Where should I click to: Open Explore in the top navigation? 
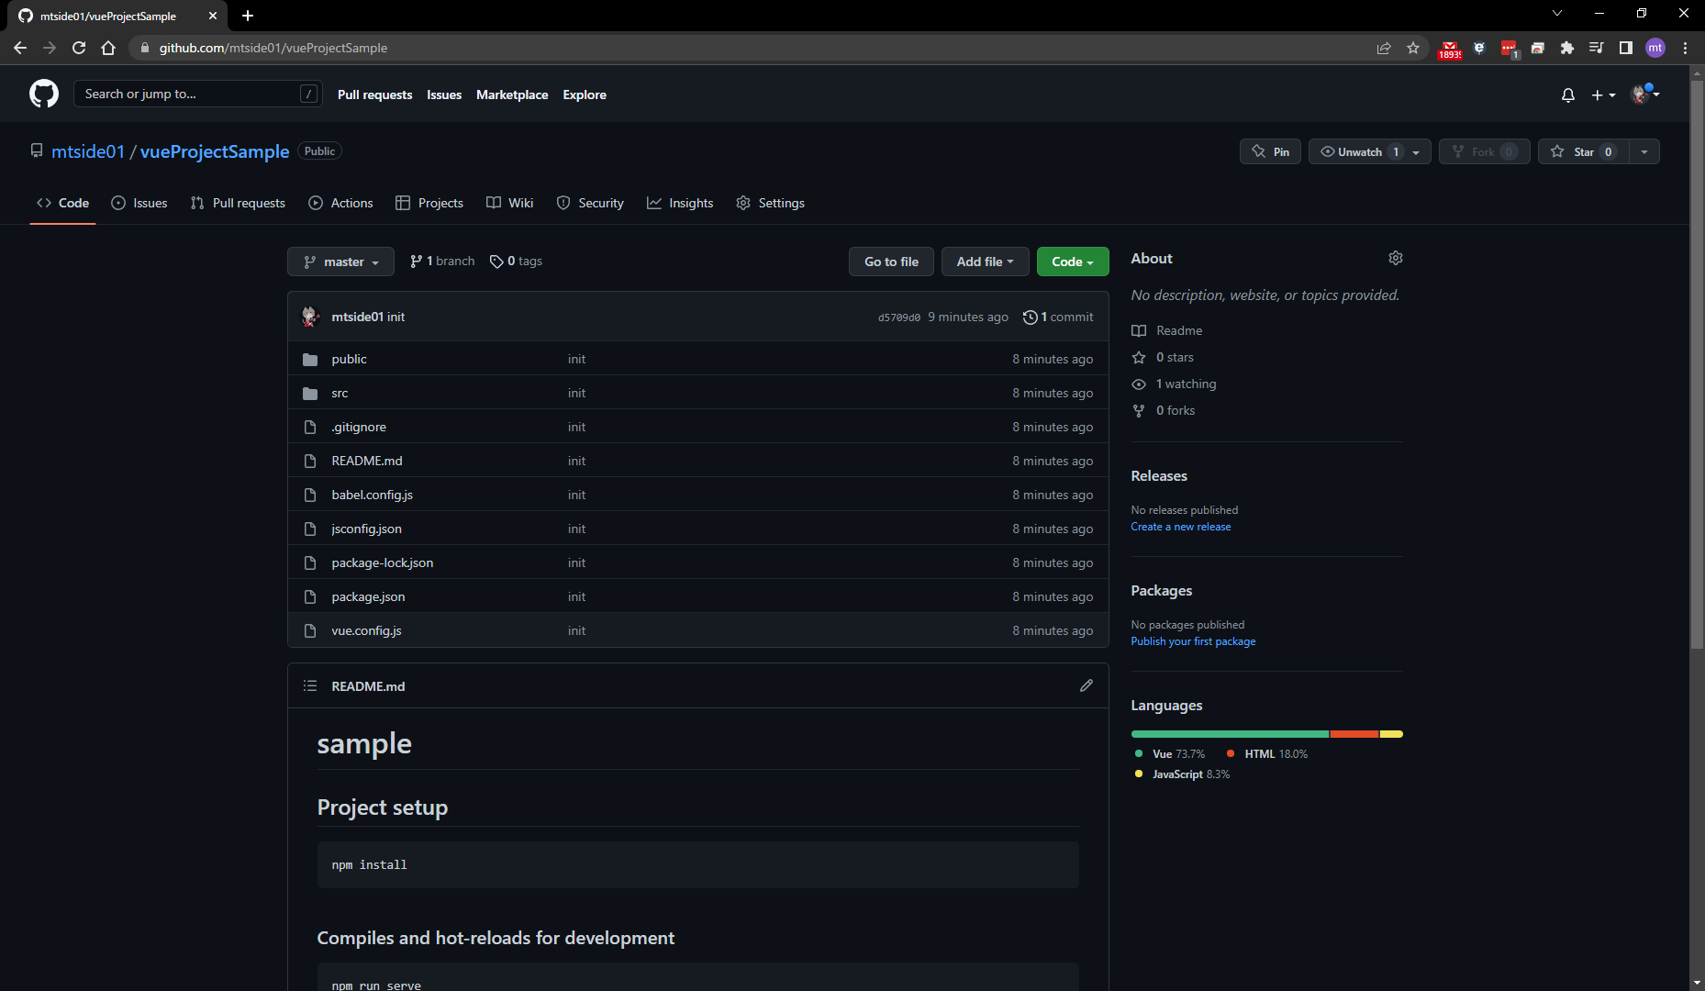585,95
